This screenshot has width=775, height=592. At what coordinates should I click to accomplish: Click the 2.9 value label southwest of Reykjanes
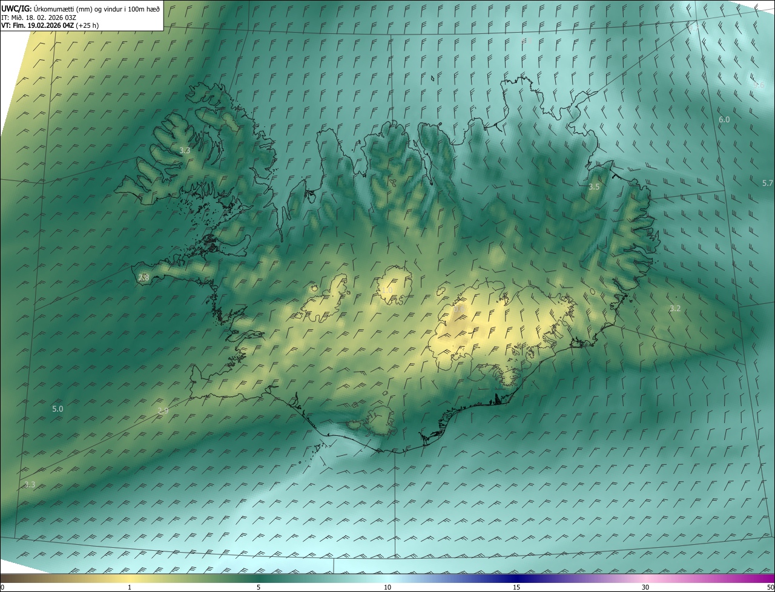[163, 411]
